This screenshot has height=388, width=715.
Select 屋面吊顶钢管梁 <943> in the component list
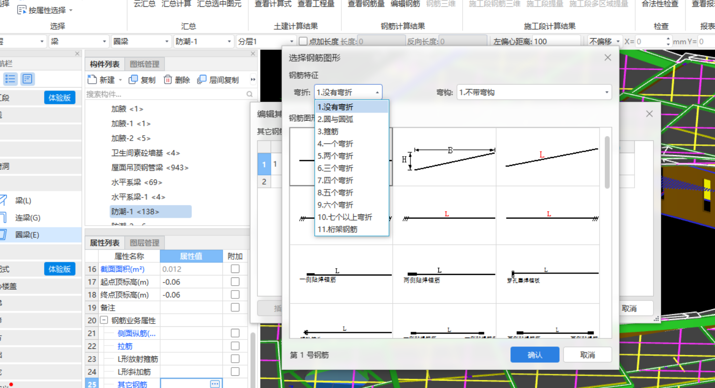(150, 167)
